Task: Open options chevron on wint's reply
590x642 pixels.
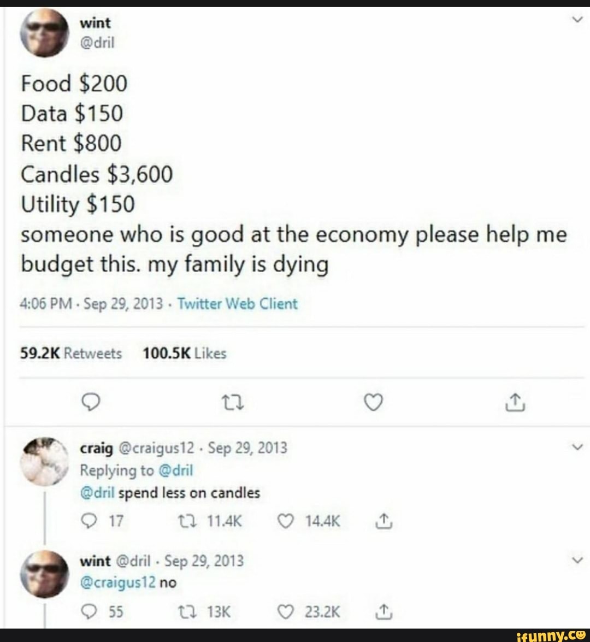Action: [x=577, y=559]
